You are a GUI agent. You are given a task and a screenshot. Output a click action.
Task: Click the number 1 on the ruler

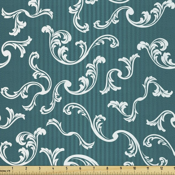pyautogui.click(x=12, y=168)
